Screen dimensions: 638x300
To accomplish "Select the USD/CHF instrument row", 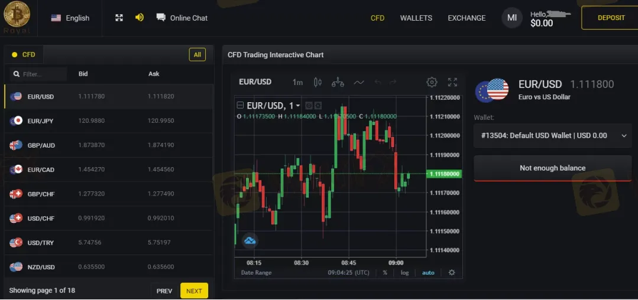I will [109, 219].
